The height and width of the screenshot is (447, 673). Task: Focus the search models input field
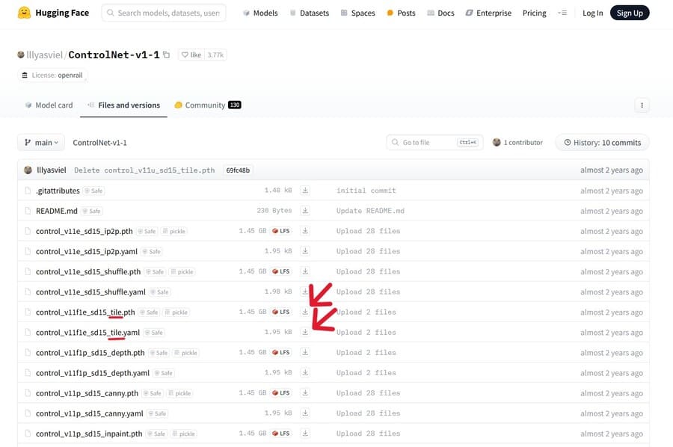tap(164, 13)
